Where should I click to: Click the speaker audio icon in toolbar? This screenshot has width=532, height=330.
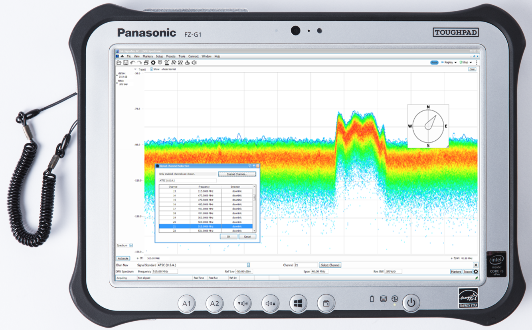pyautogui.click(x=194, y=63)
